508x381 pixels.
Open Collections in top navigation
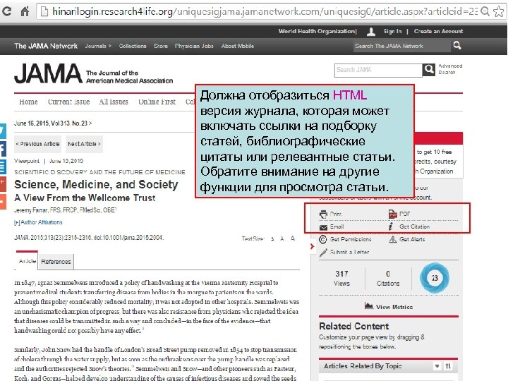click(133, 46)
